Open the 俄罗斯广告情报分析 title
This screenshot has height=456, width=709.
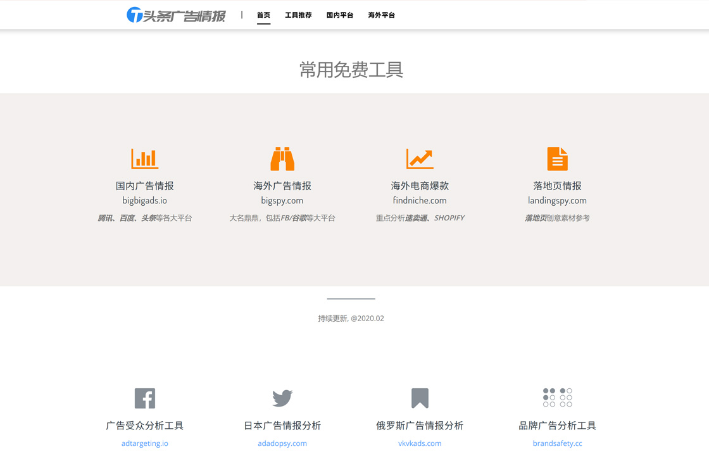[420, 426]
